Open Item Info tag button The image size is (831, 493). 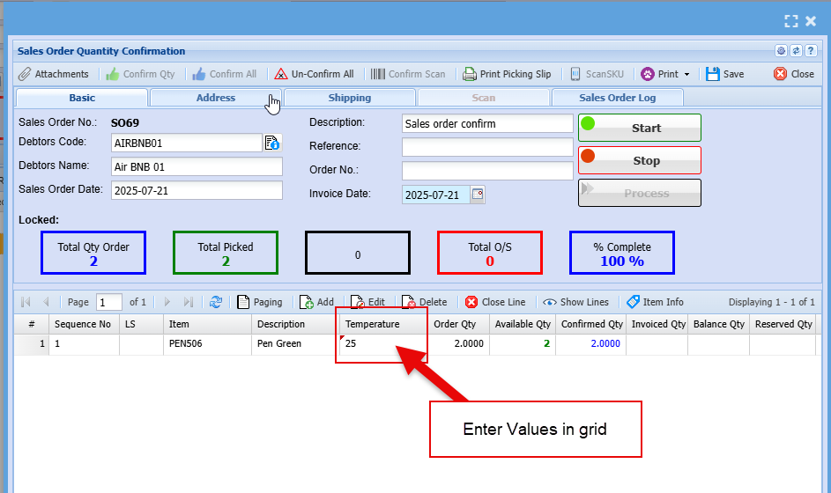click(655, 302)
